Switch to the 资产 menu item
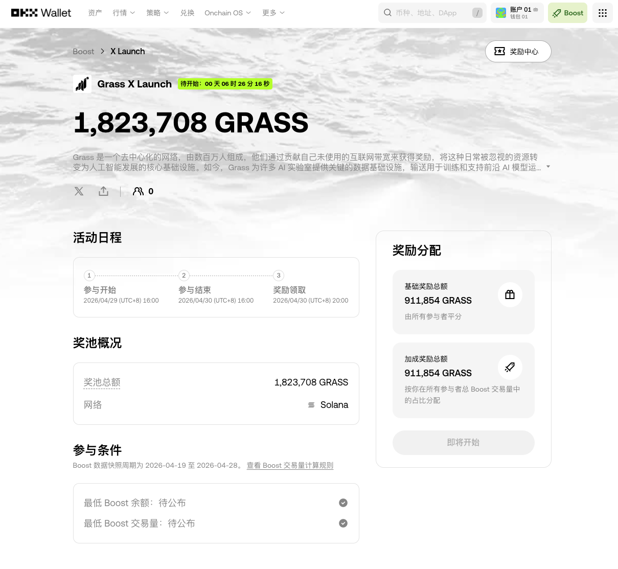The image size is (618, 569). tap(95, 13)
